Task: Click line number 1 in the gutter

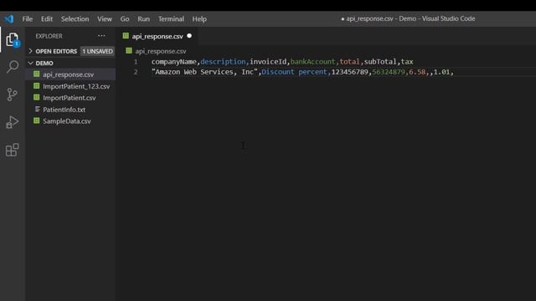Action: click(x=136, y=62)
